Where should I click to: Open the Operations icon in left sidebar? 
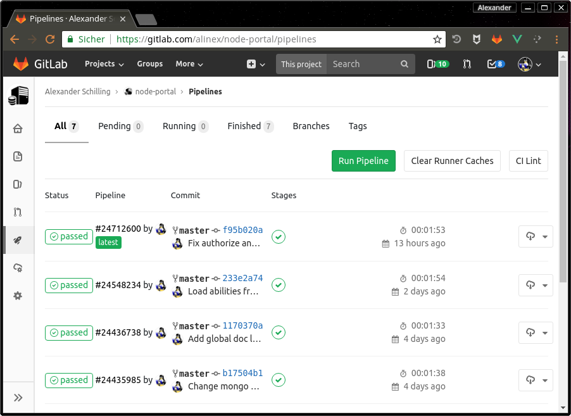point(17,267)
